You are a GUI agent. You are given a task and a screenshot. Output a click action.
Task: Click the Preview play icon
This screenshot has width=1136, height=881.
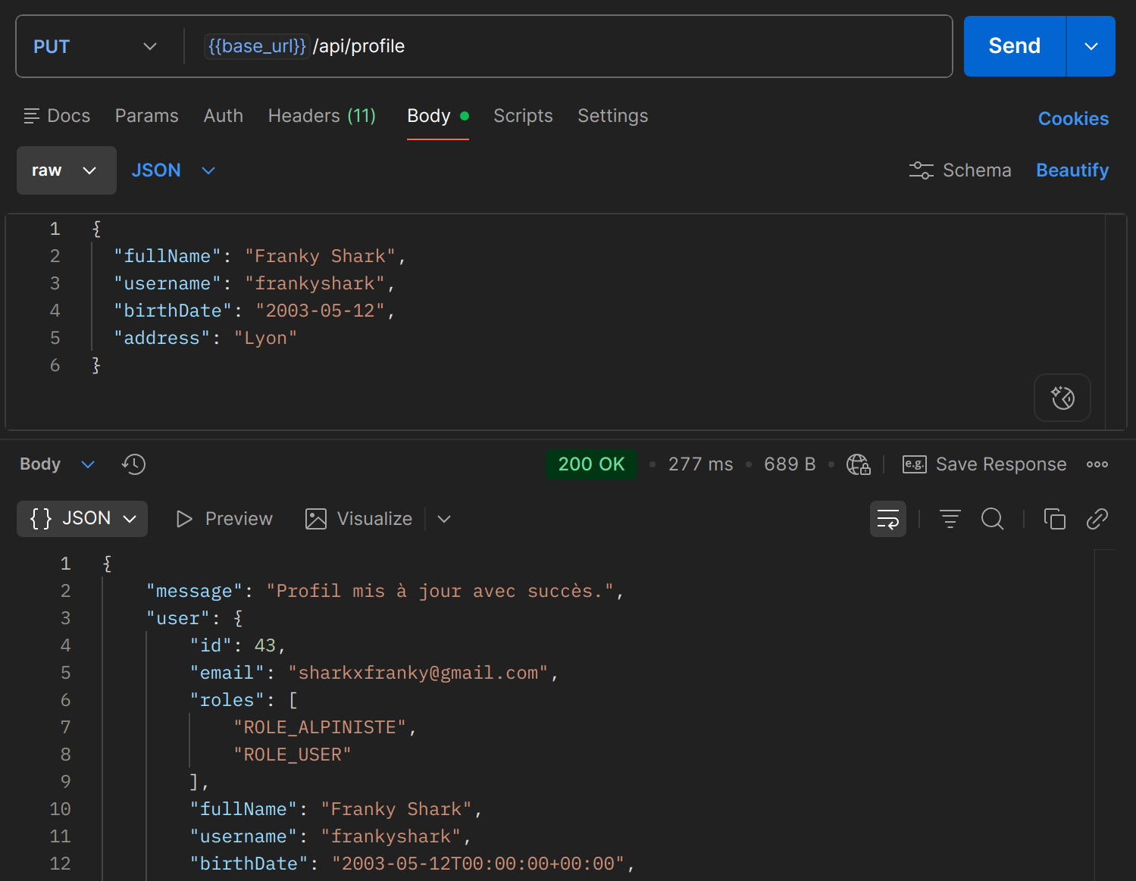point(183,519)
